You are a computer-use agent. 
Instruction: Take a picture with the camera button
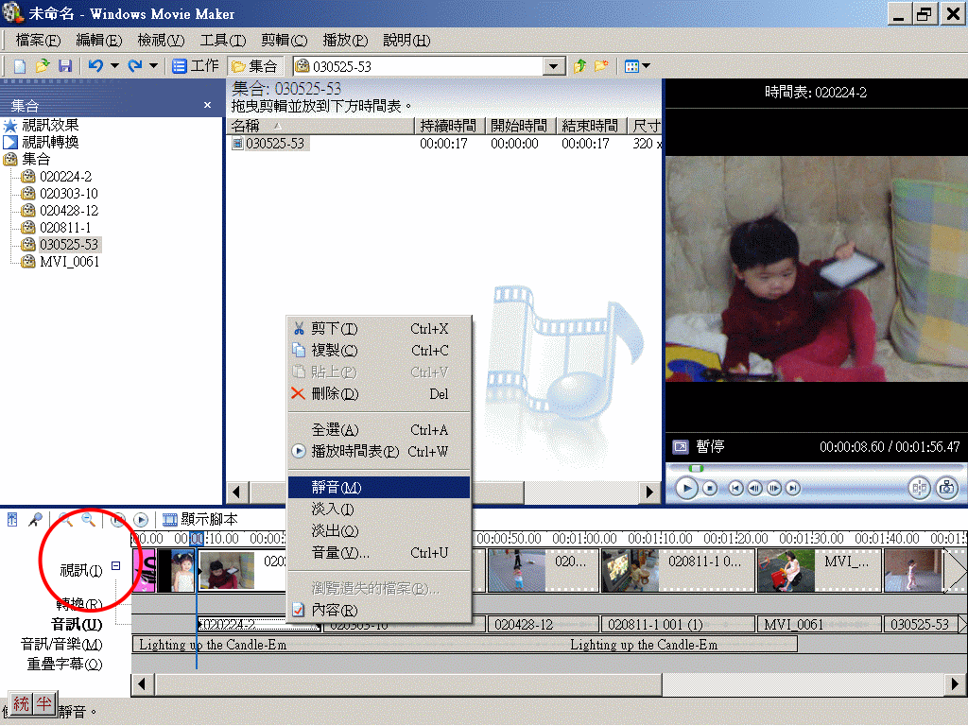(946, 488)
